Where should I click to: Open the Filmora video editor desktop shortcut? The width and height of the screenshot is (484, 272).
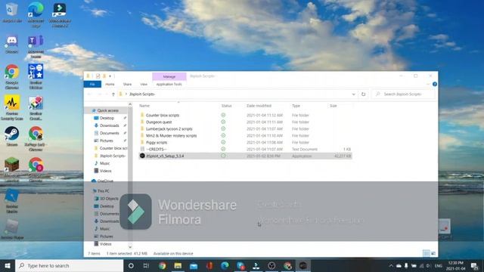[60, 14]
